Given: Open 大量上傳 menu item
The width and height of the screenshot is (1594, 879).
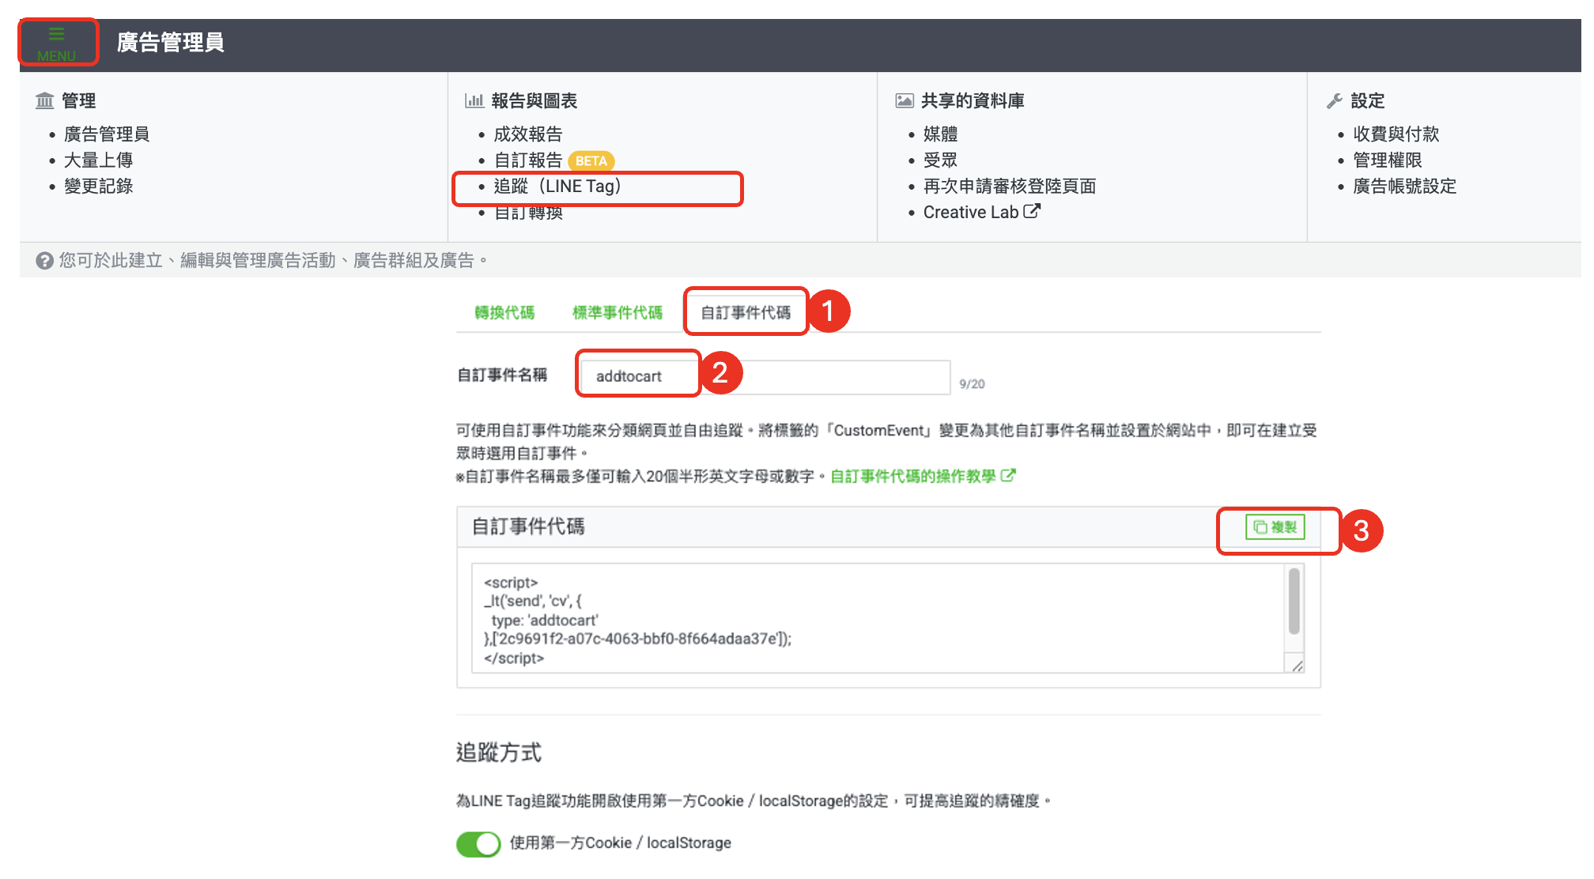Looking at the screenshot, I should pos(98,160).
